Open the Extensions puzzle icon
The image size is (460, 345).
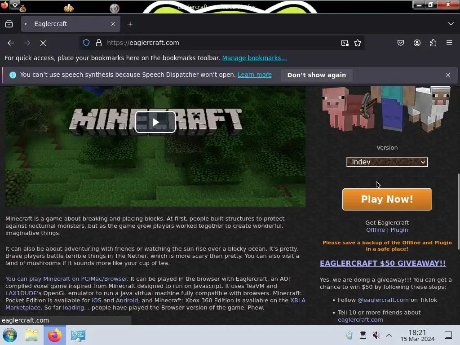pyautogui.click(x=433, y=43)
